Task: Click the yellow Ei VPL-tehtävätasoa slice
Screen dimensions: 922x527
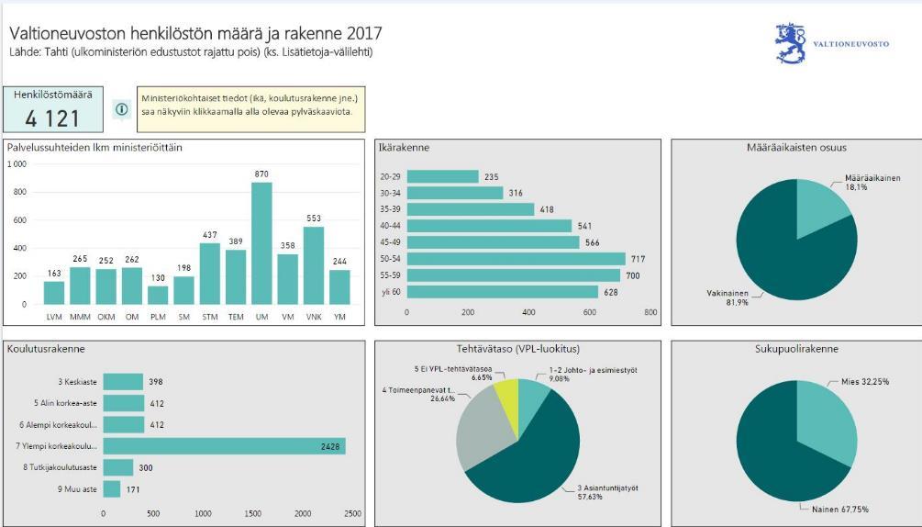Action: [508, 403]
